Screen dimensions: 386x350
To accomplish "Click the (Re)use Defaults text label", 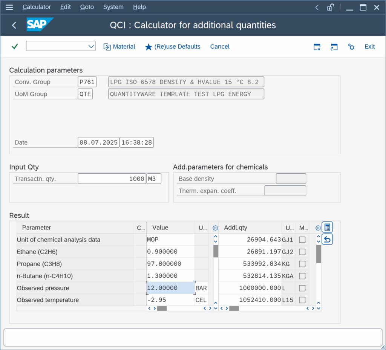I will (177, 46).
